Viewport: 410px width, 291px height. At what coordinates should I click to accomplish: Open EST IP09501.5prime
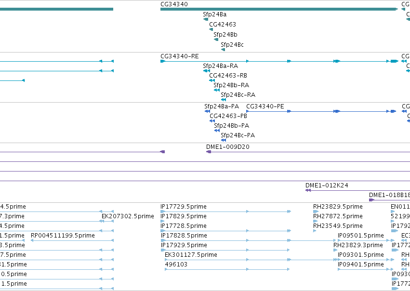click(360, 236)
